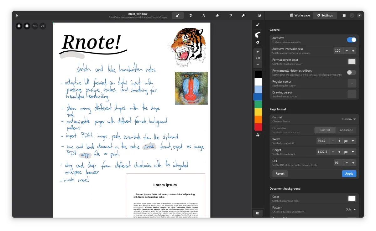The image size is (376, 231).
Task: Open the pen stroke style settings gear
Action: coord(258,42)
